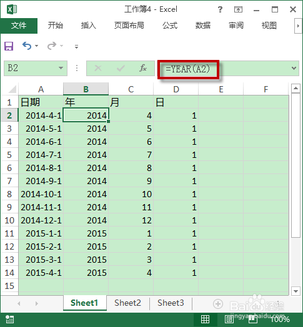Click sheet tab scroll left arrow
The width and height of the screenshot is (303, 327).
pyautogui.click(x=19, y=303)
